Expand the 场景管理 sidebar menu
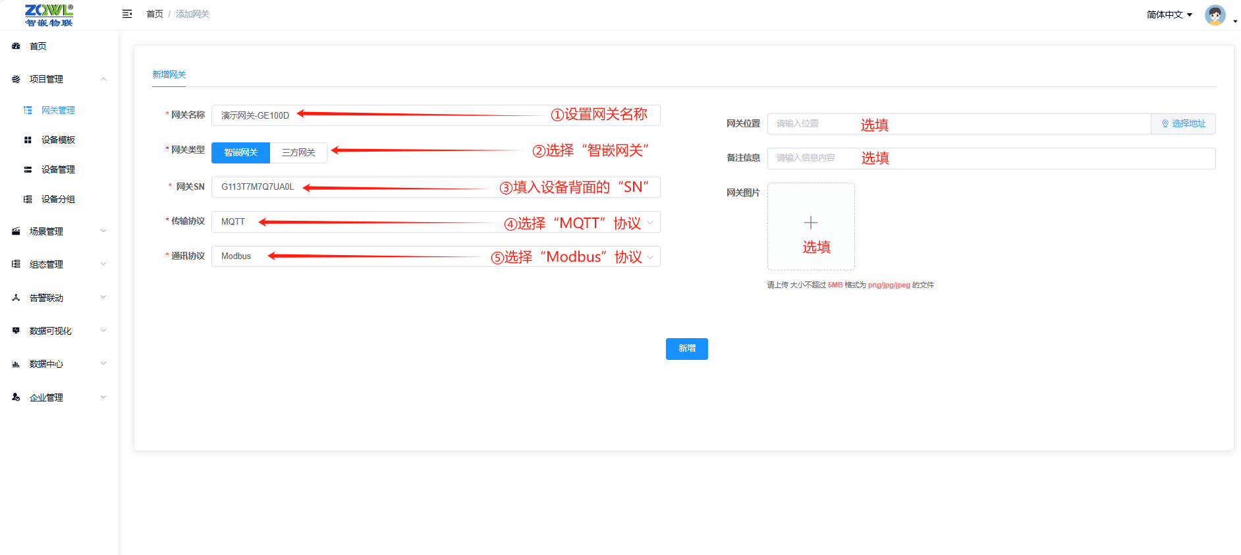The width and height of the screenshot is (1241, 555). click(x=59, y=231)
